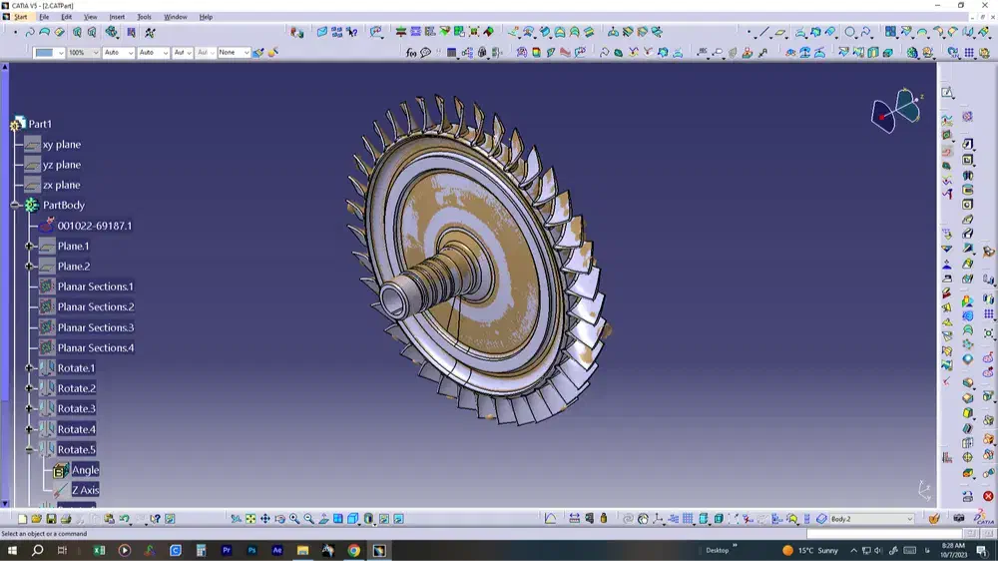998x561 pixels.
Task: Open the Insert menu
Action: click(117, 17)
